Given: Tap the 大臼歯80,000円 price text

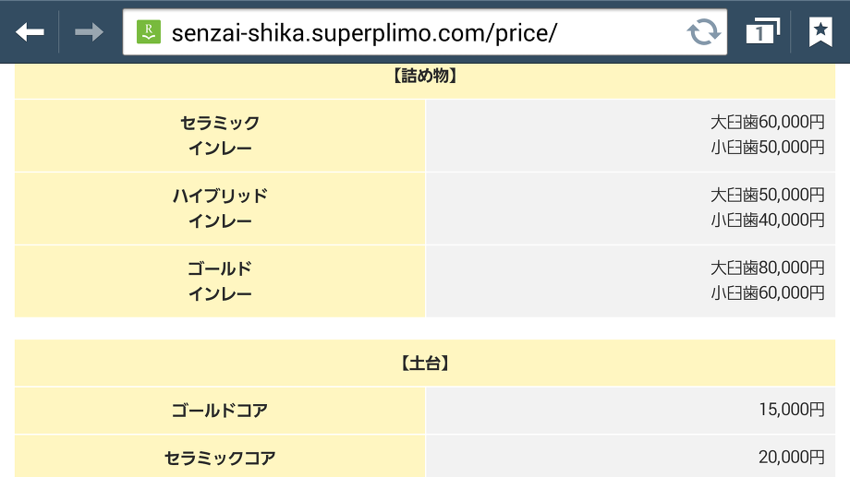Looking at the screenshot, I should pos(767,268).
